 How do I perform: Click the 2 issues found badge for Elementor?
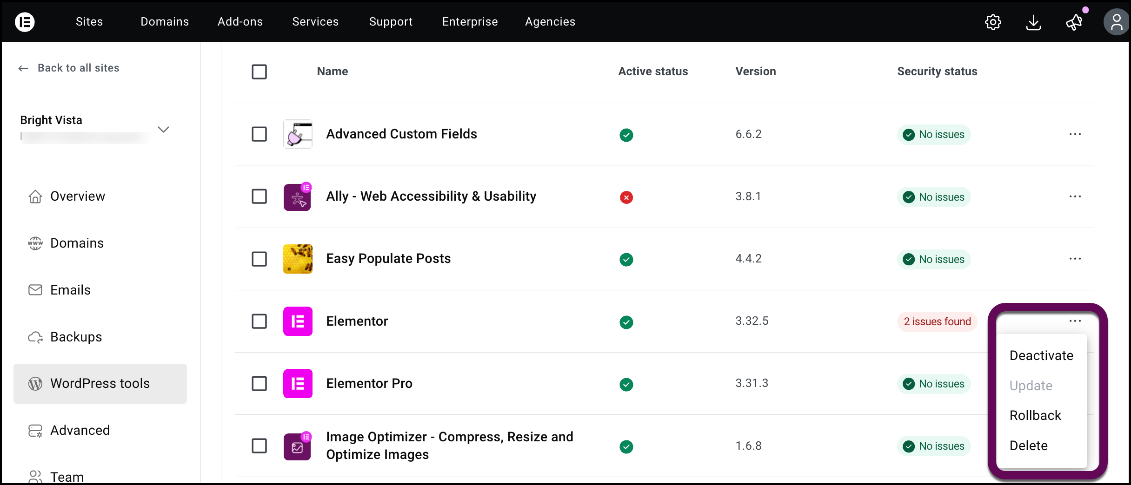(x=937, y=321)
